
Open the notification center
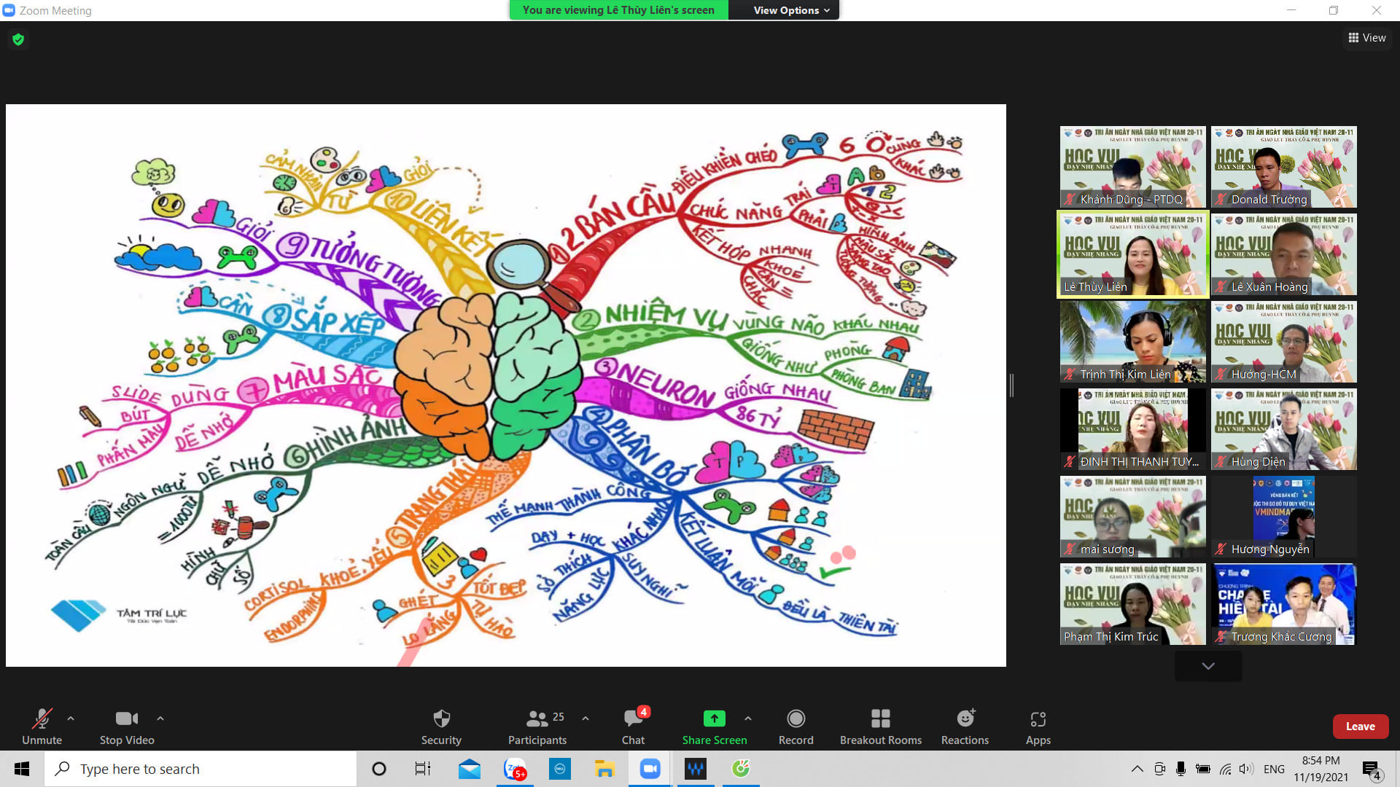point(1372,769)
